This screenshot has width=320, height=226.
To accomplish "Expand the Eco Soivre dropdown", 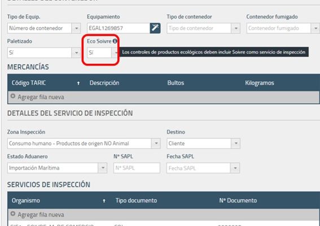I will 115,53.
